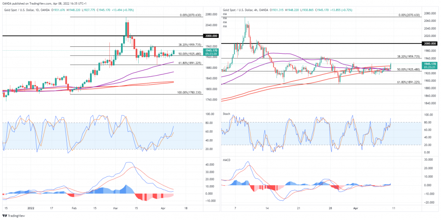This screenshot has width=441, height=220.
Task: Click the '100.00%(1780.330)' Fibonacci label
Action: pyautogui.click(x=189, y=92)
